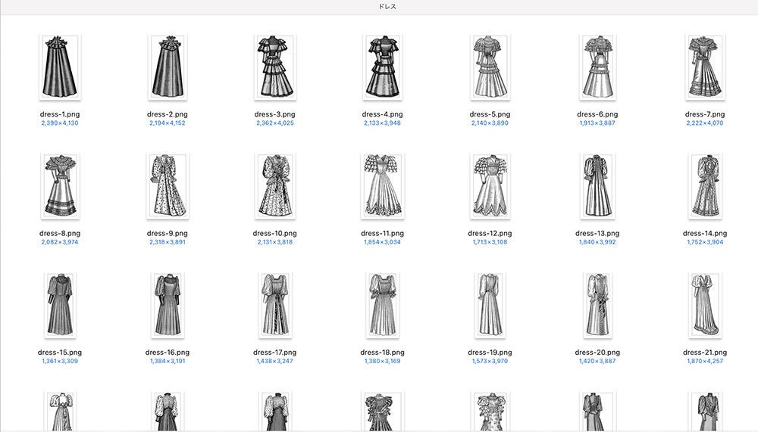Click the dimensions text 2,082×3,974

[60, 242]
